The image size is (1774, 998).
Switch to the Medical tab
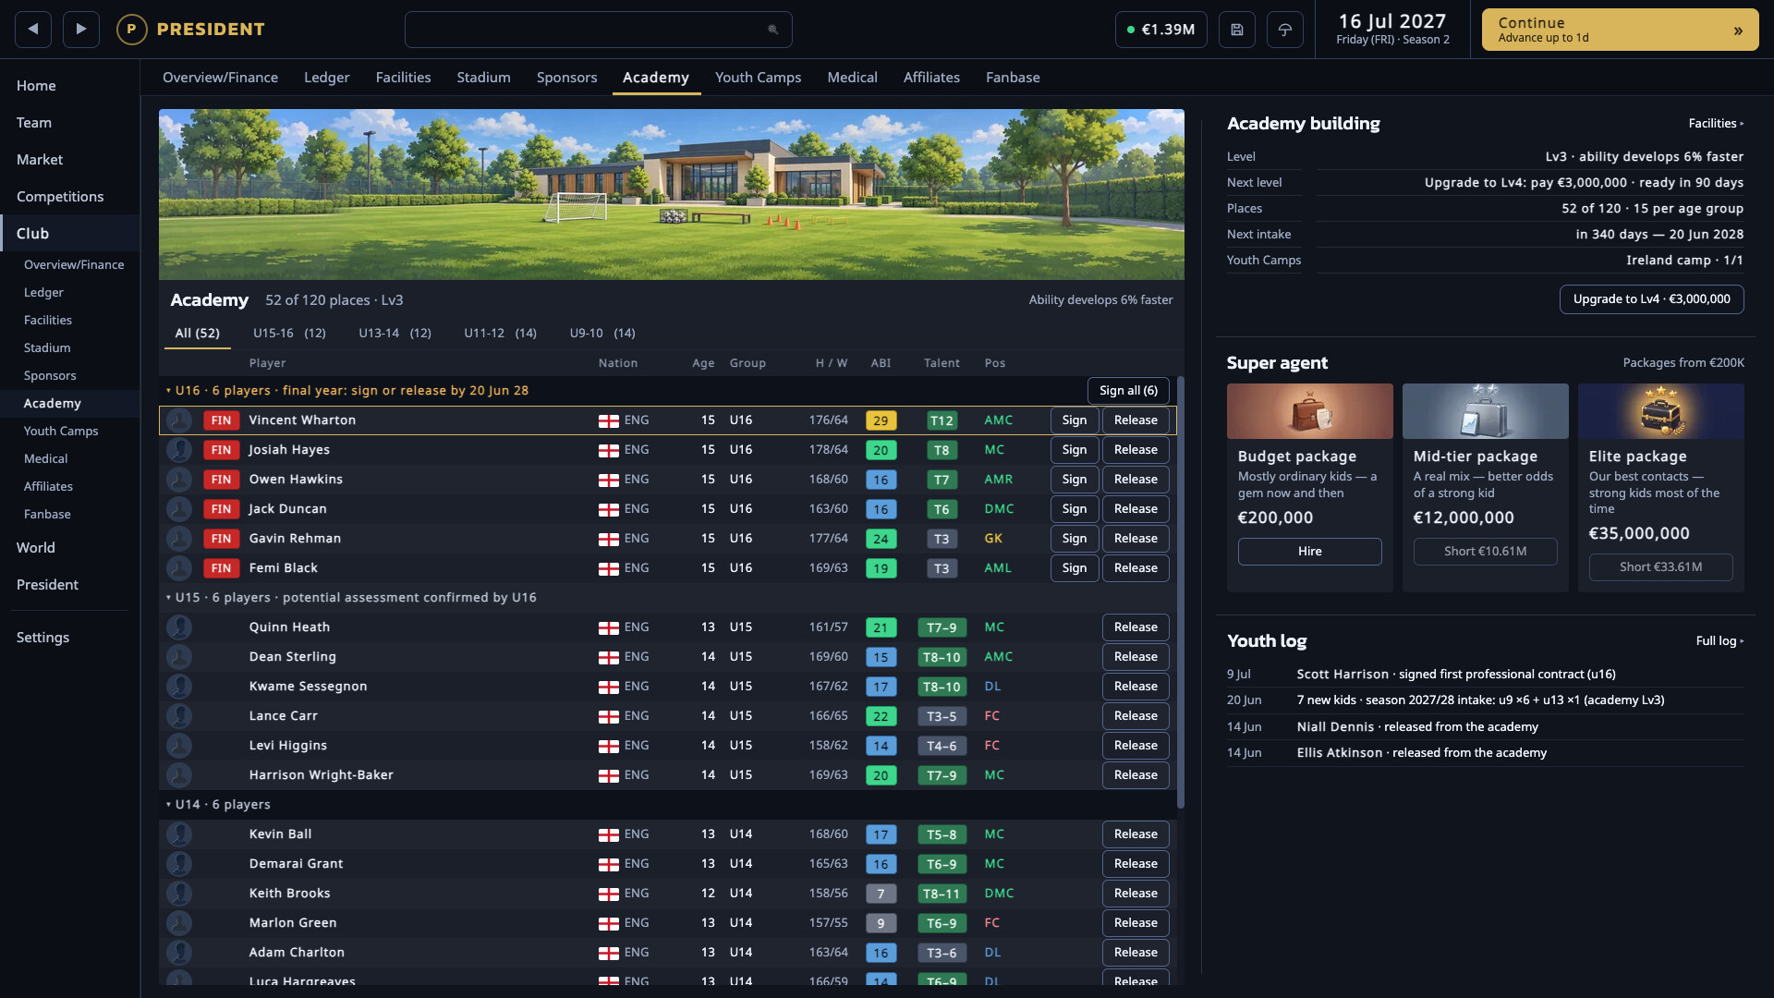click(852, 78)
